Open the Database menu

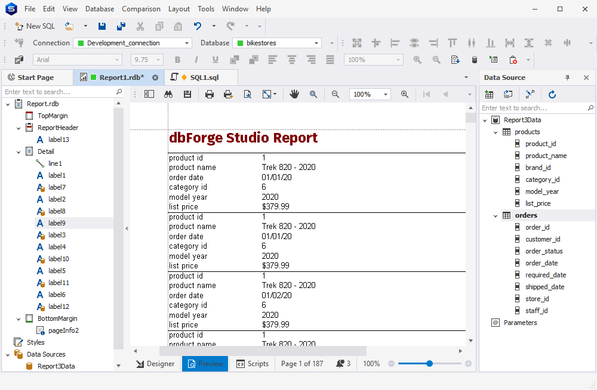100,9
